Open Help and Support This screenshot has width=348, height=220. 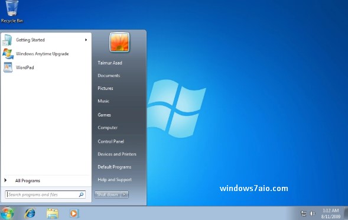pyautogui.click(x=115, y=180)
